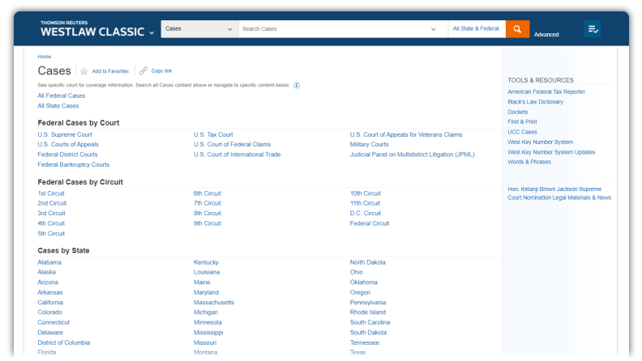Screen dimensions: 642x361
Task: Select 9th Circuit
Action: click(x=208, y=223)
